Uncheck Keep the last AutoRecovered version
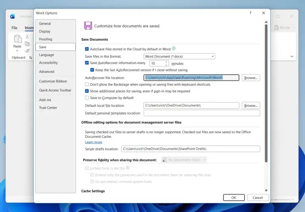305x212 pixels. (x=92, y=70)
